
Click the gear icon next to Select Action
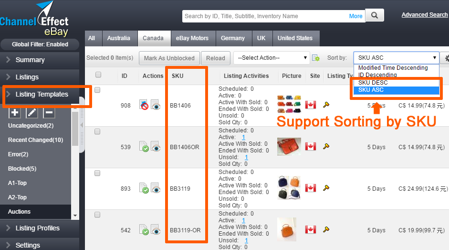point(315,58)
